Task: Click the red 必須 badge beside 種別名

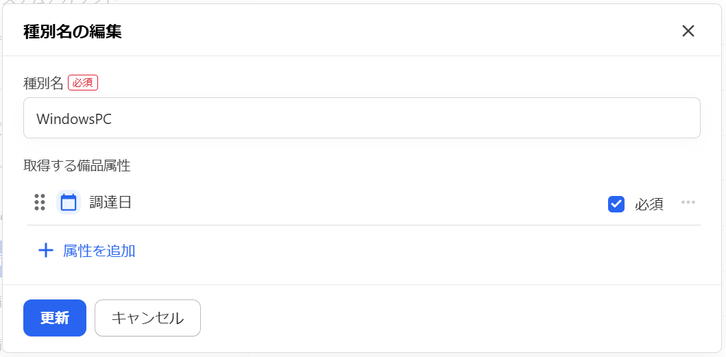Action: (83, 83)
